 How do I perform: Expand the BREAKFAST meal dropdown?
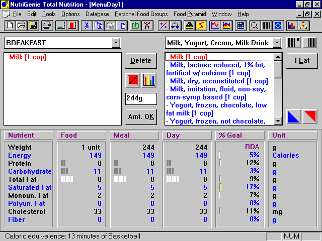(116, 43)
